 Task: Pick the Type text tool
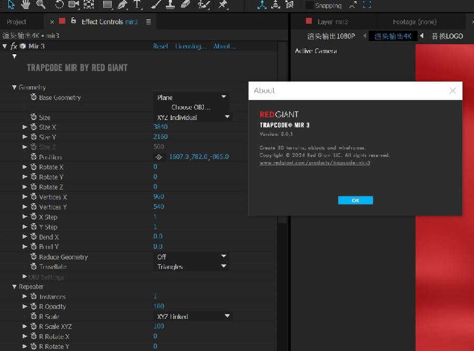click(x=137, y=5)
